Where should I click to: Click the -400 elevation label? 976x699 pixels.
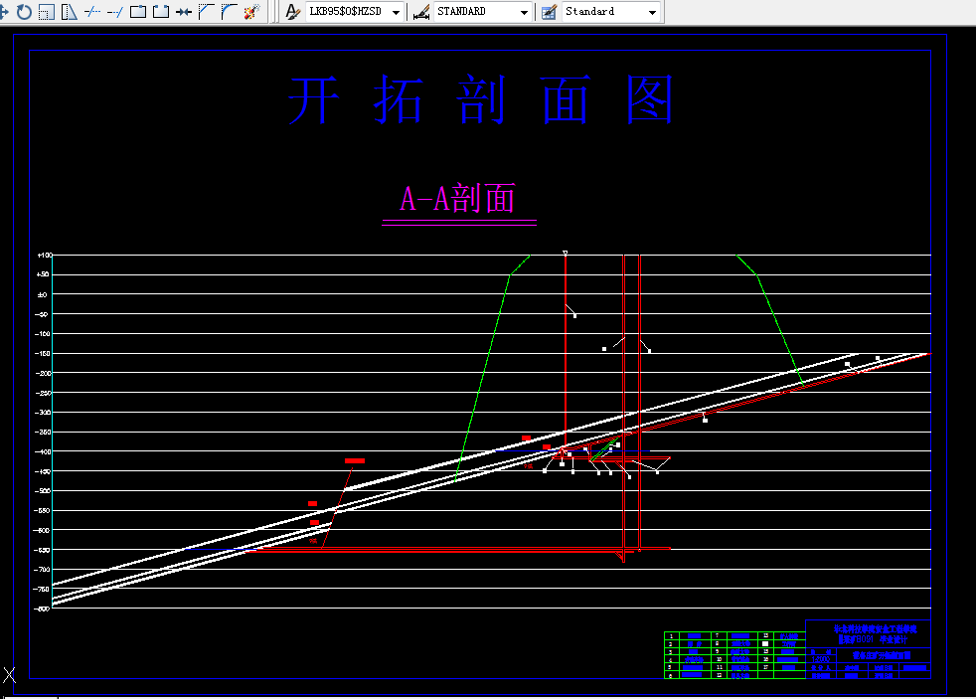click(x=43, y=451)
